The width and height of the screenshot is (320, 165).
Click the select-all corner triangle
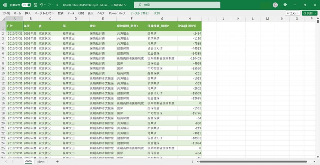coord(3,19)
